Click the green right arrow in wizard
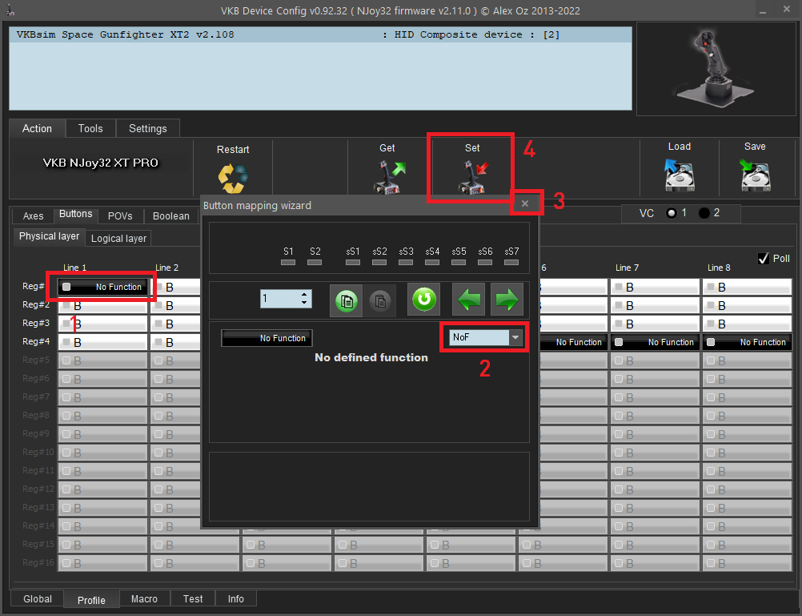 507,299
